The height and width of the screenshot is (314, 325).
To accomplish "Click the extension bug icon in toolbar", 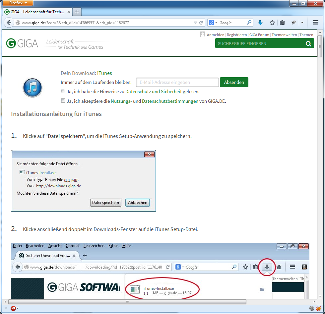I will 294,23.
